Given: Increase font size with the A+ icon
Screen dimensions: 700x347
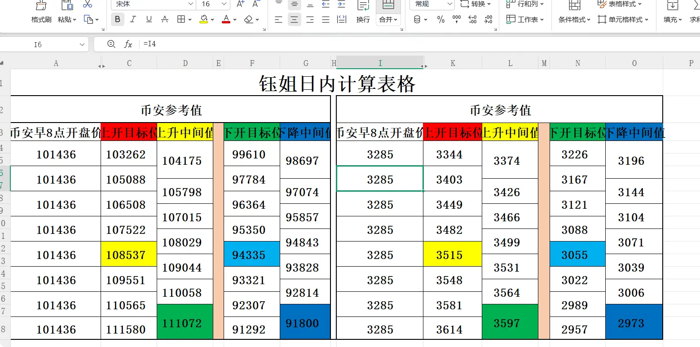Looking at the screenshot, I should tap(240, 4).
